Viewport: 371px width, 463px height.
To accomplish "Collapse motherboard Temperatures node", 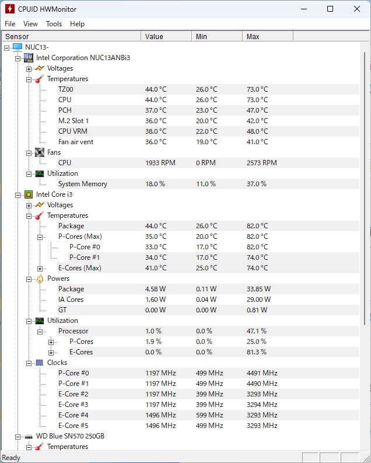I will tap(29, 80).
